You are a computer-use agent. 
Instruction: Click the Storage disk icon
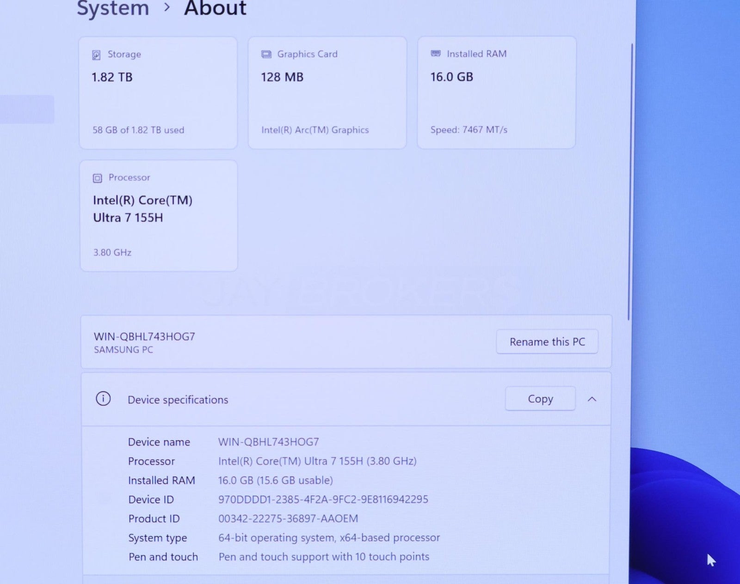[96, 55]
